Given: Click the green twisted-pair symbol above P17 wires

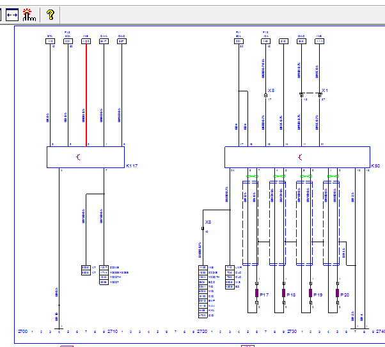Looking at the screenshot, I should tap(253, 176).
